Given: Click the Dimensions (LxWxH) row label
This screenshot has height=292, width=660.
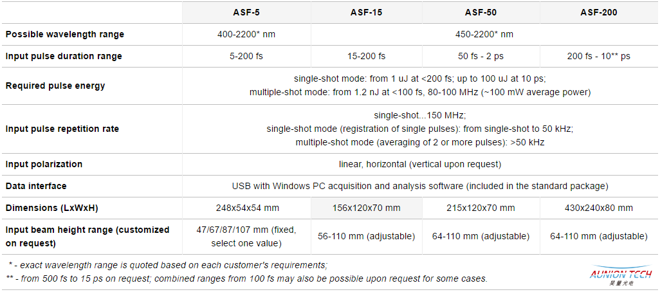Looking at the screenshot, I should [x=51, y=208].
